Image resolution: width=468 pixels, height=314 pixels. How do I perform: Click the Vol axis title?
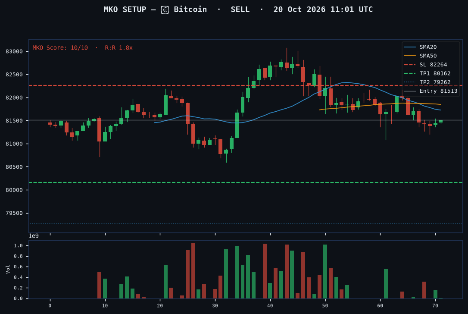[x=8, y=269]
